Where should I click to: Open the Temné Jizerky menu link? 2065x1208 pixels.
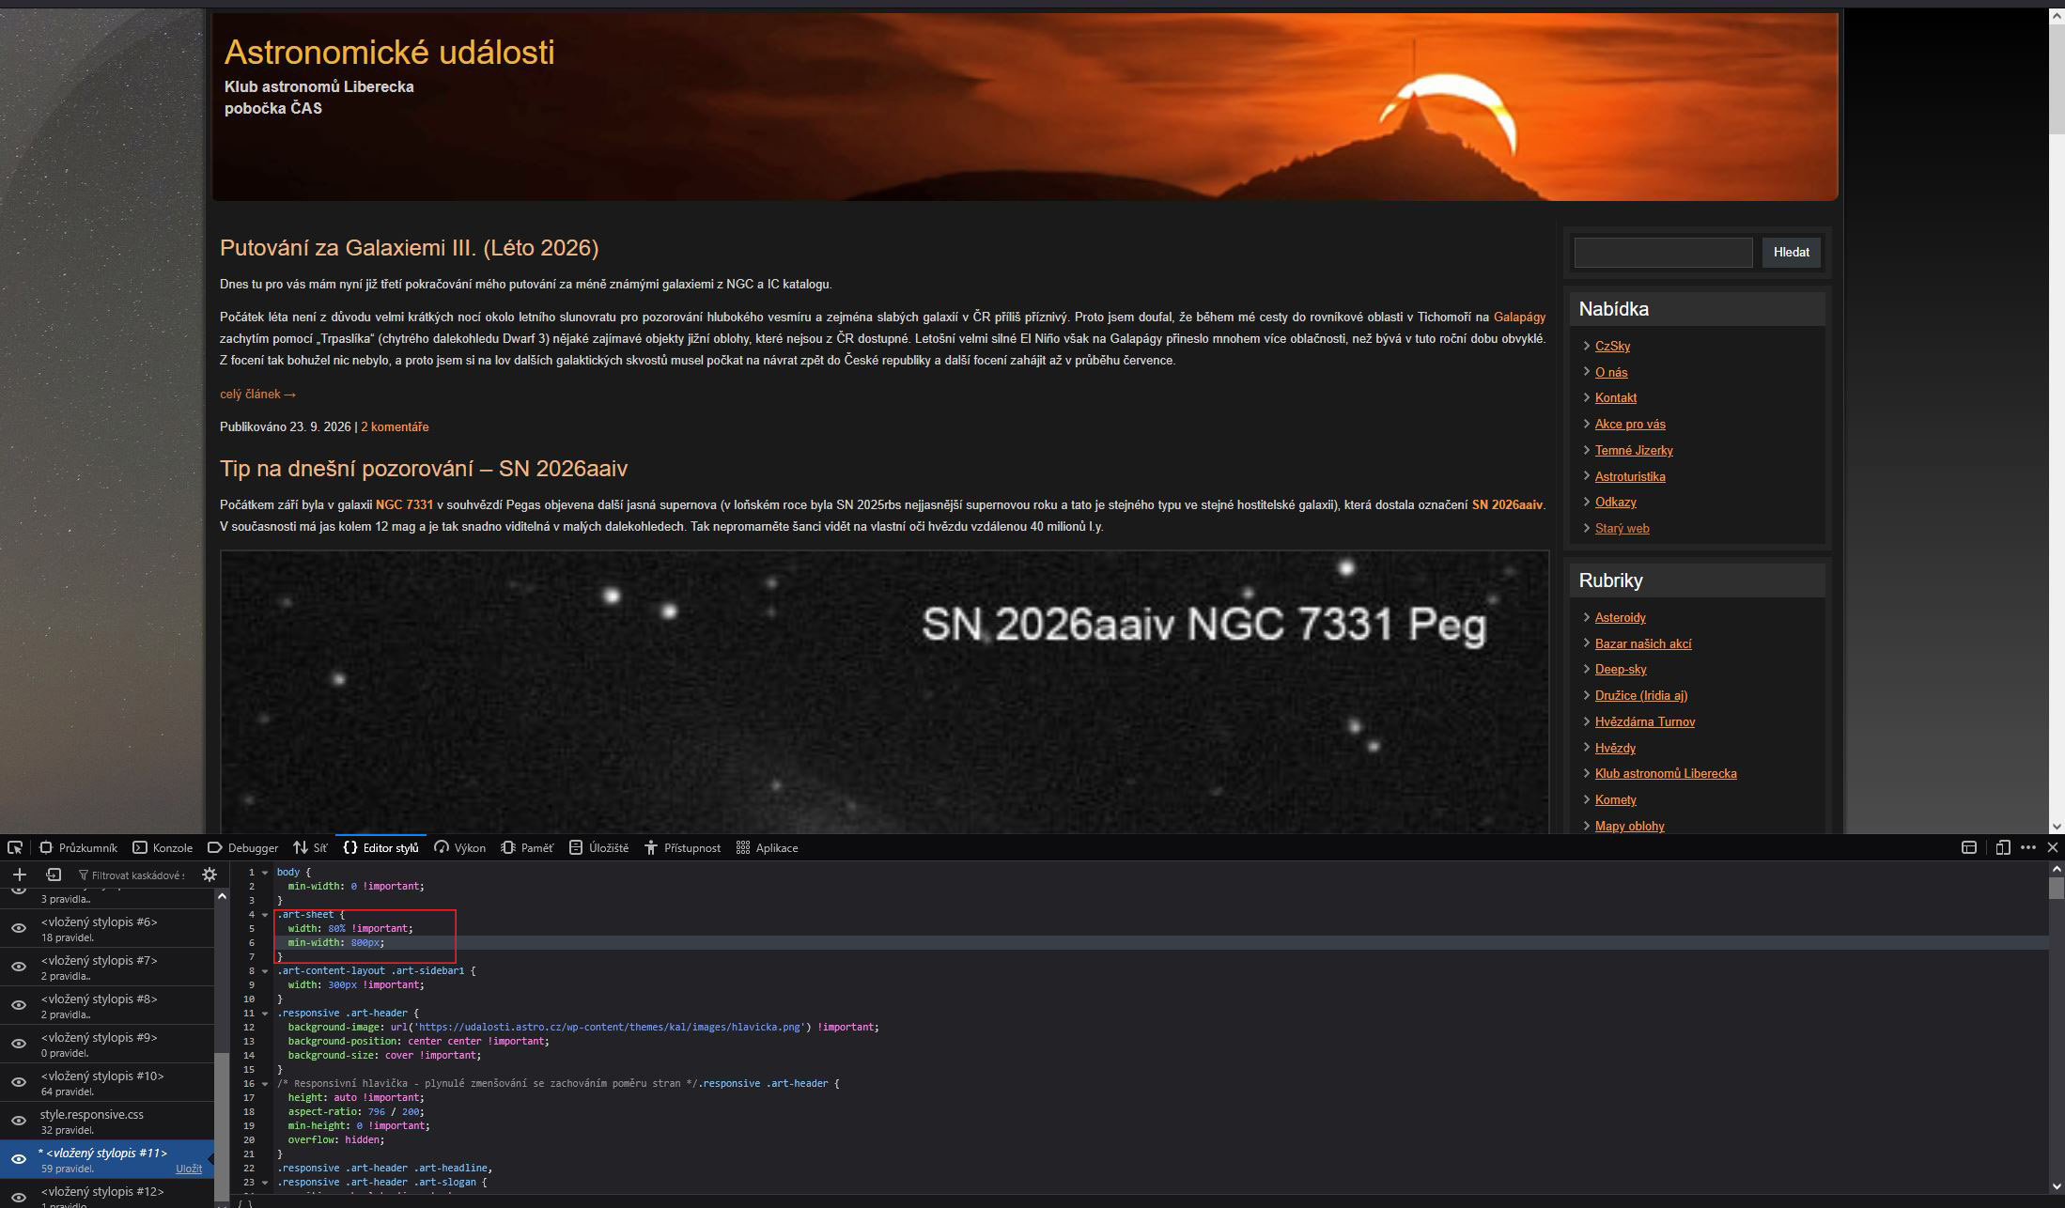tap(1634, 450)
